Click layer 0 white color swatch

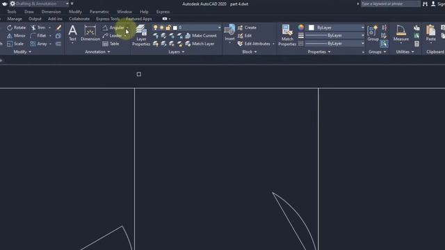[175, 28]
